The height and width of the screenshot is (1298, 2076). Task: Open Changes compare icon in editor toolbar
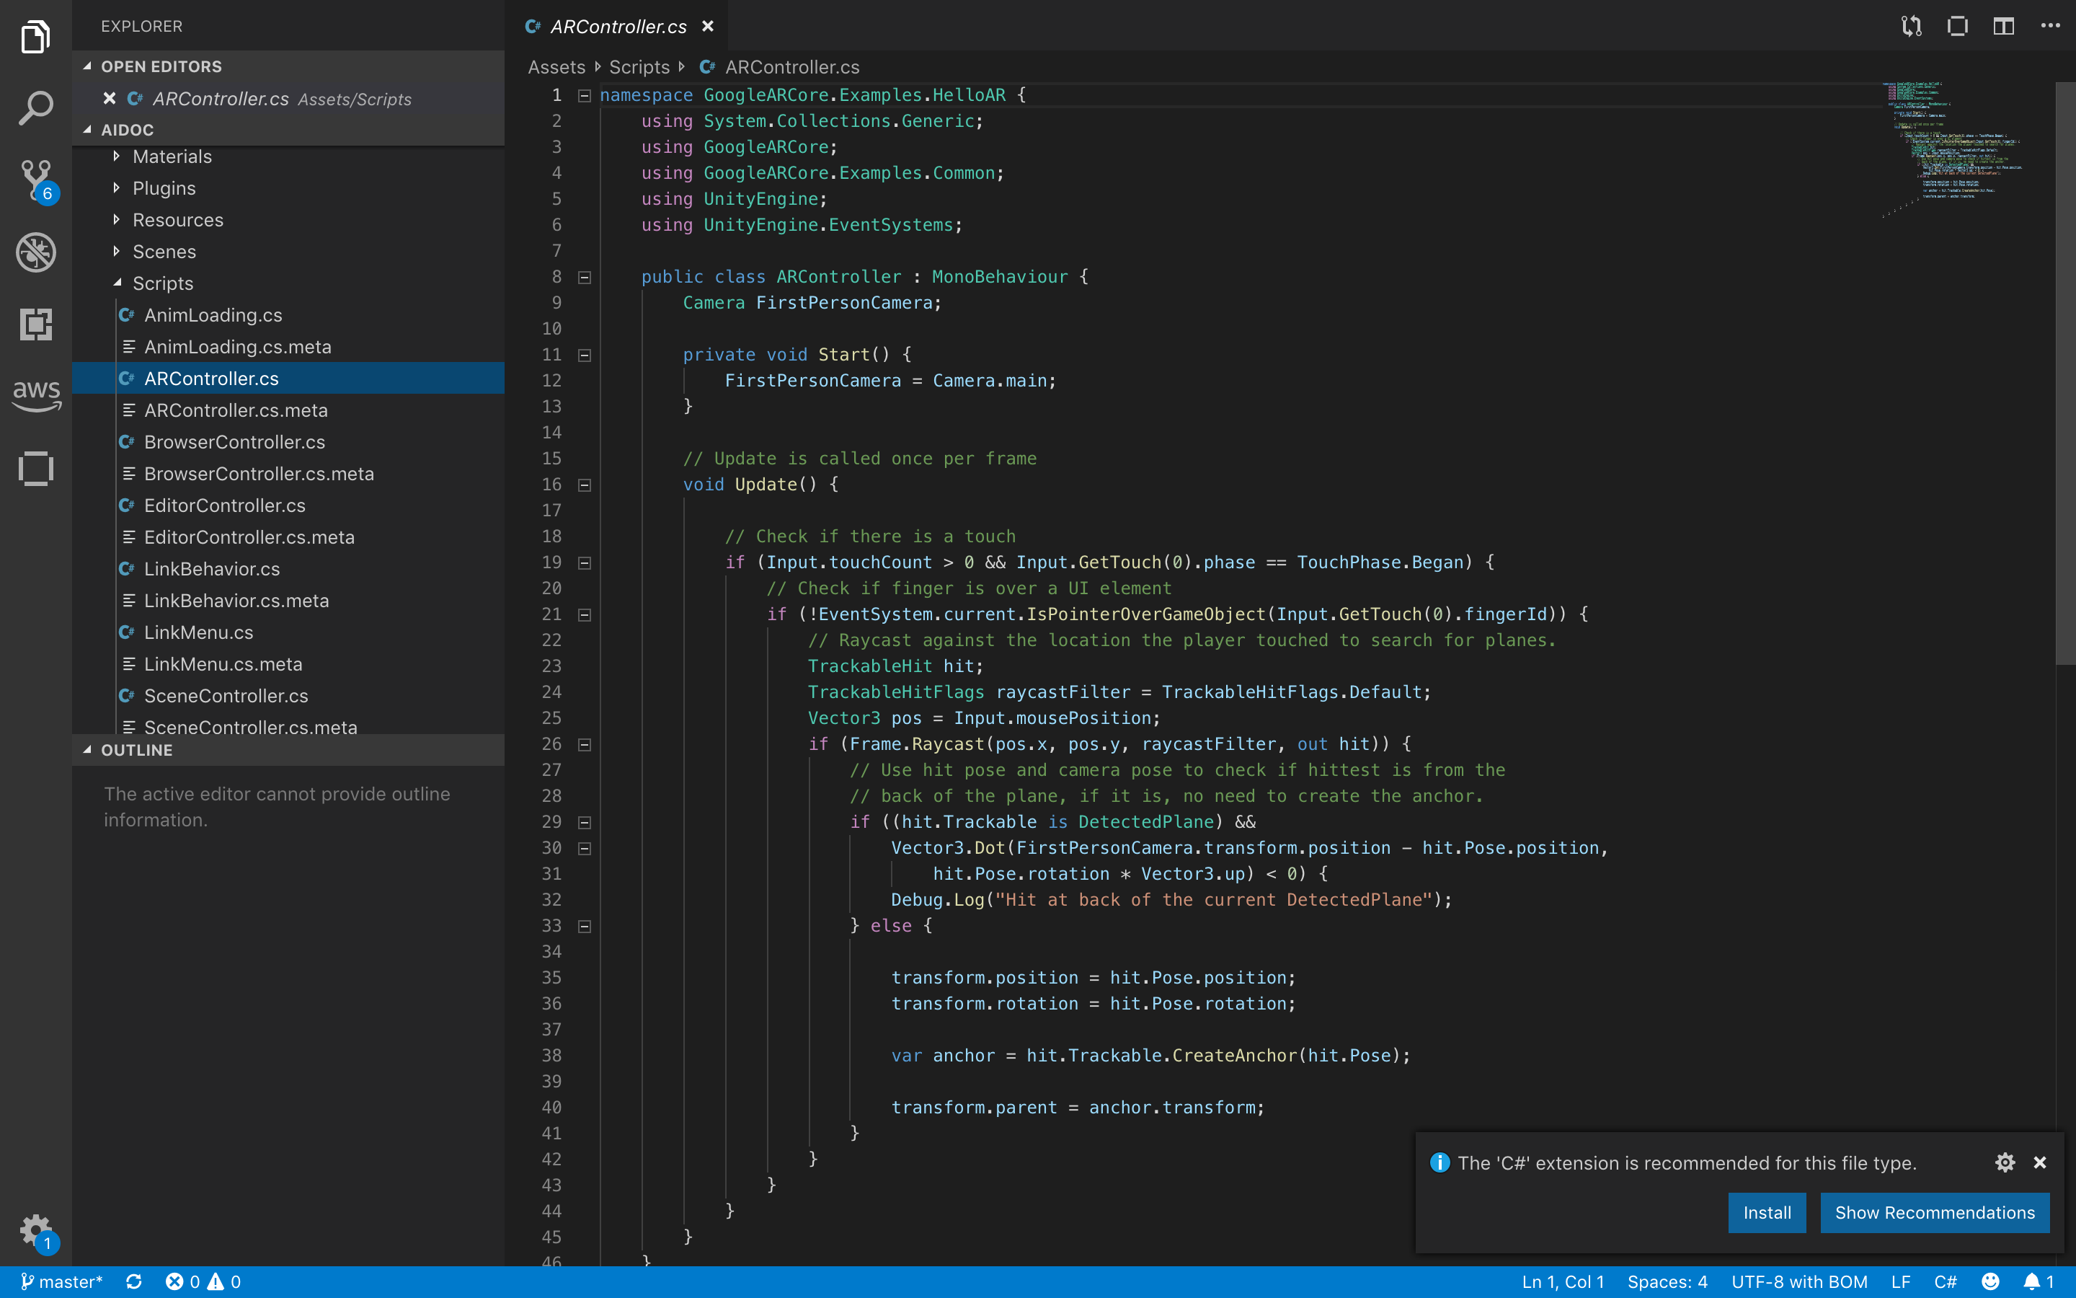tap(1910, 26)
